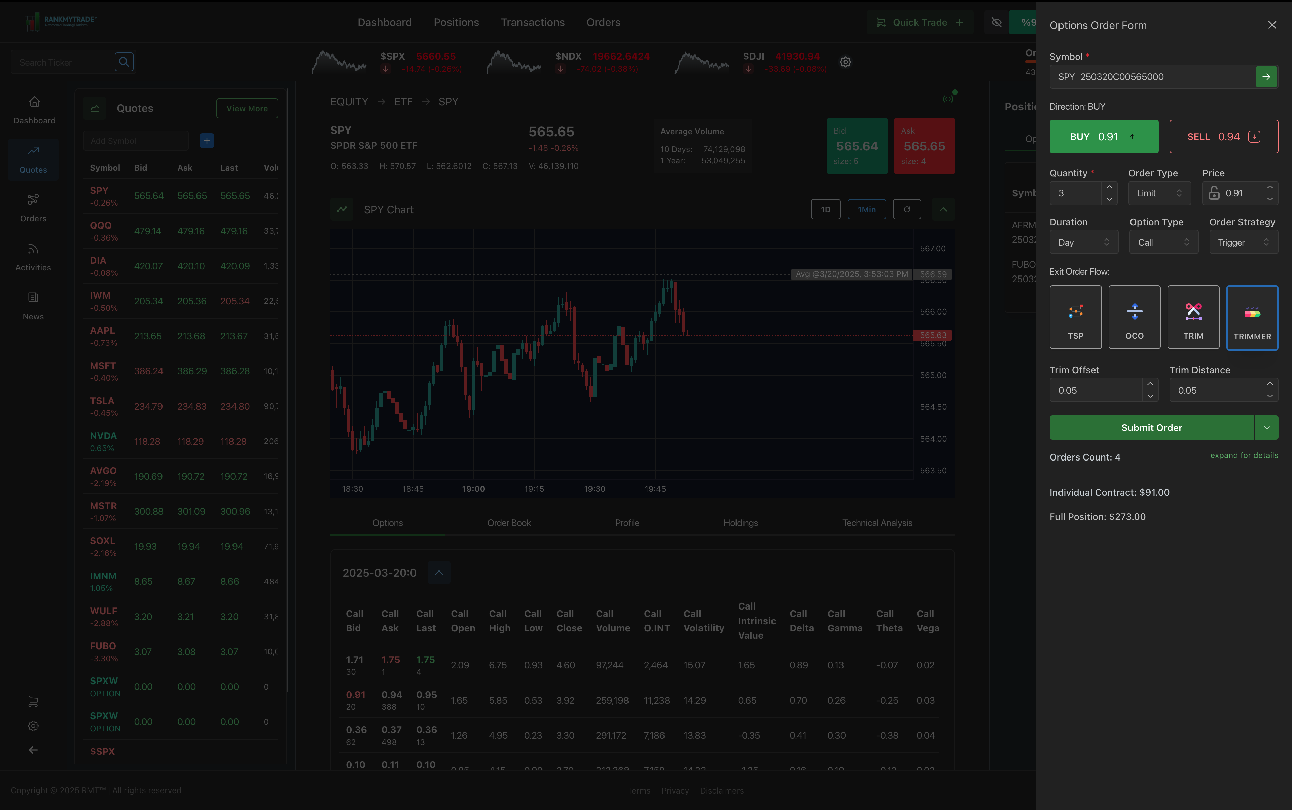Image resolution: width=1292 pixels, height=810 pixels.
Task: Select the OCO exit order flow
Action: [1135, 317]
